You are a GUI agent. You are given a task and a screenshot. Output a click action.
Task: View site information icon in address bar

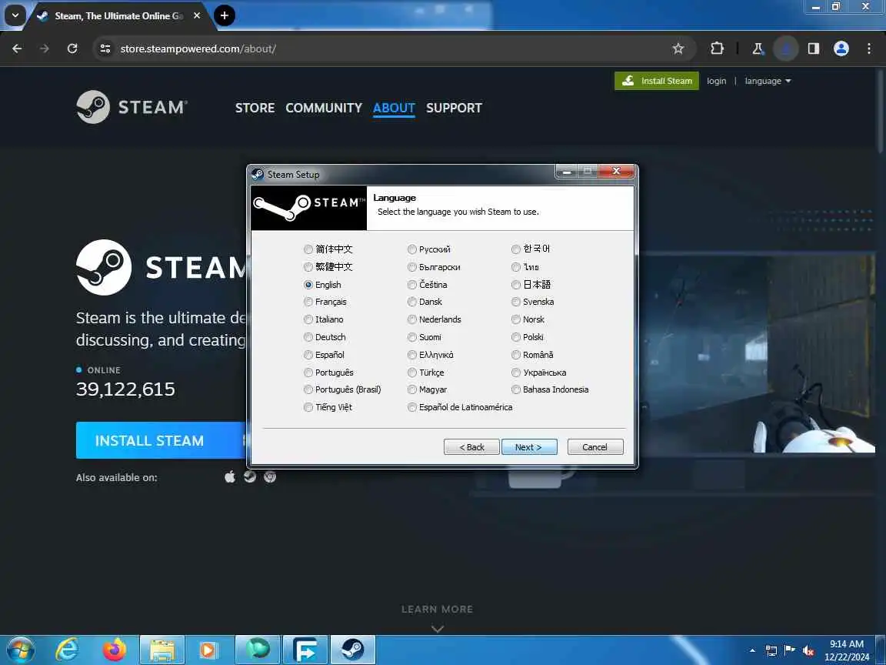click(105, 48)
